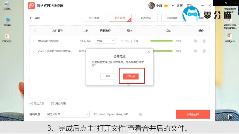
Task: Click the 开始合并 button
Action: point(193,114)
